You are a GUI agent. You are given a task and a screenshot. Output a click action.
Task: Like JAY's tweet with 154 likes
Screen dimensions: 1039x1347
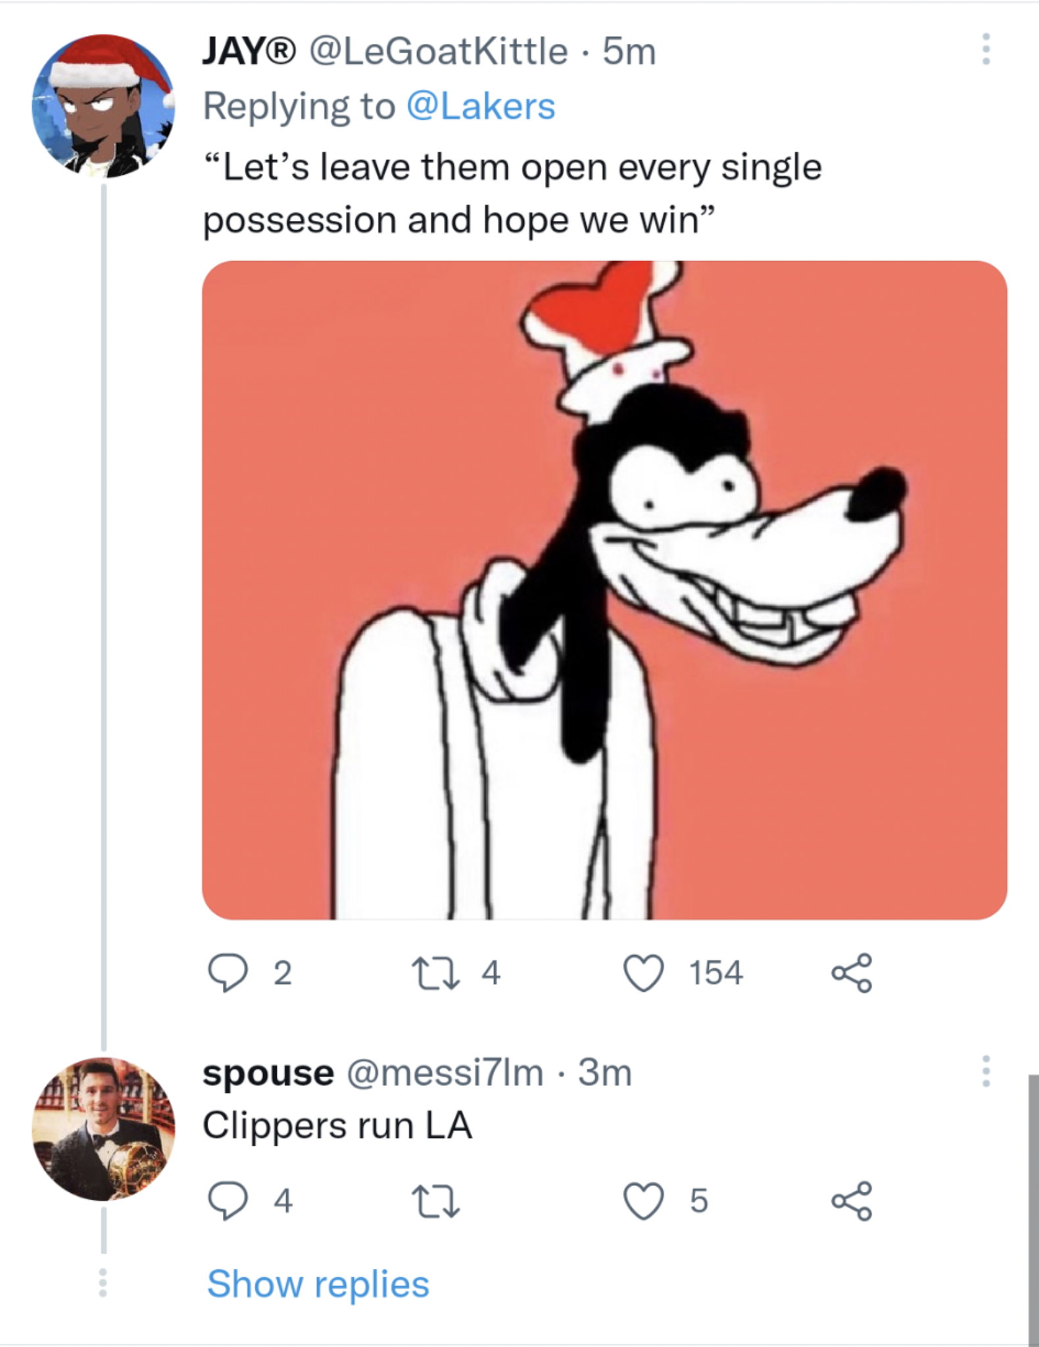click(643, 973)
